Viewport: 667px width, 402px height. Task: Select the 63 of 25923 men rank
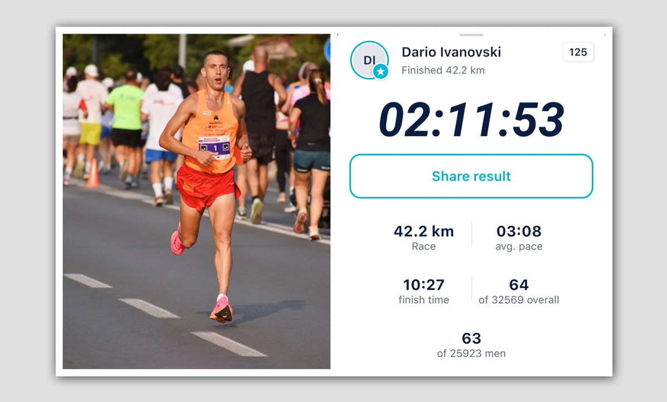coord(471,345)
